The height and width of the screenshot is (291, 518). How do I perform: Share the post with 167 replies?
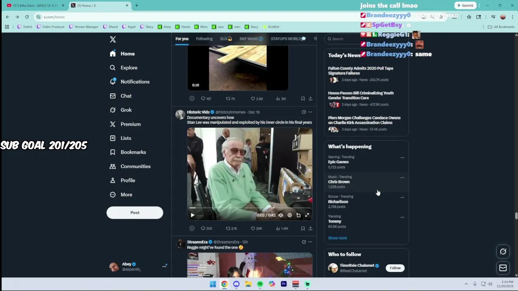point(310,99)
